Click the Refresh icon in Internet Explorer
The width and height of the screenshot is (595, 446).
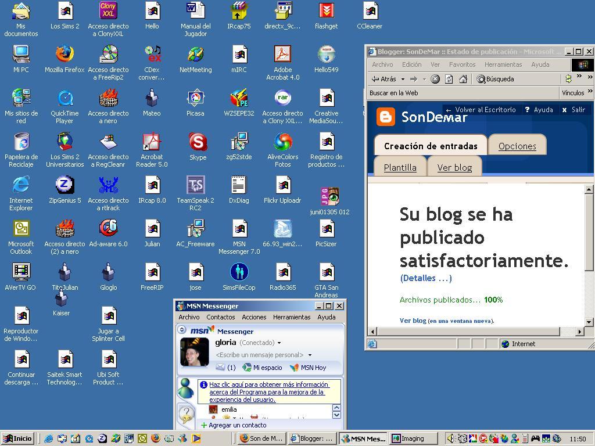pos(449,79)
